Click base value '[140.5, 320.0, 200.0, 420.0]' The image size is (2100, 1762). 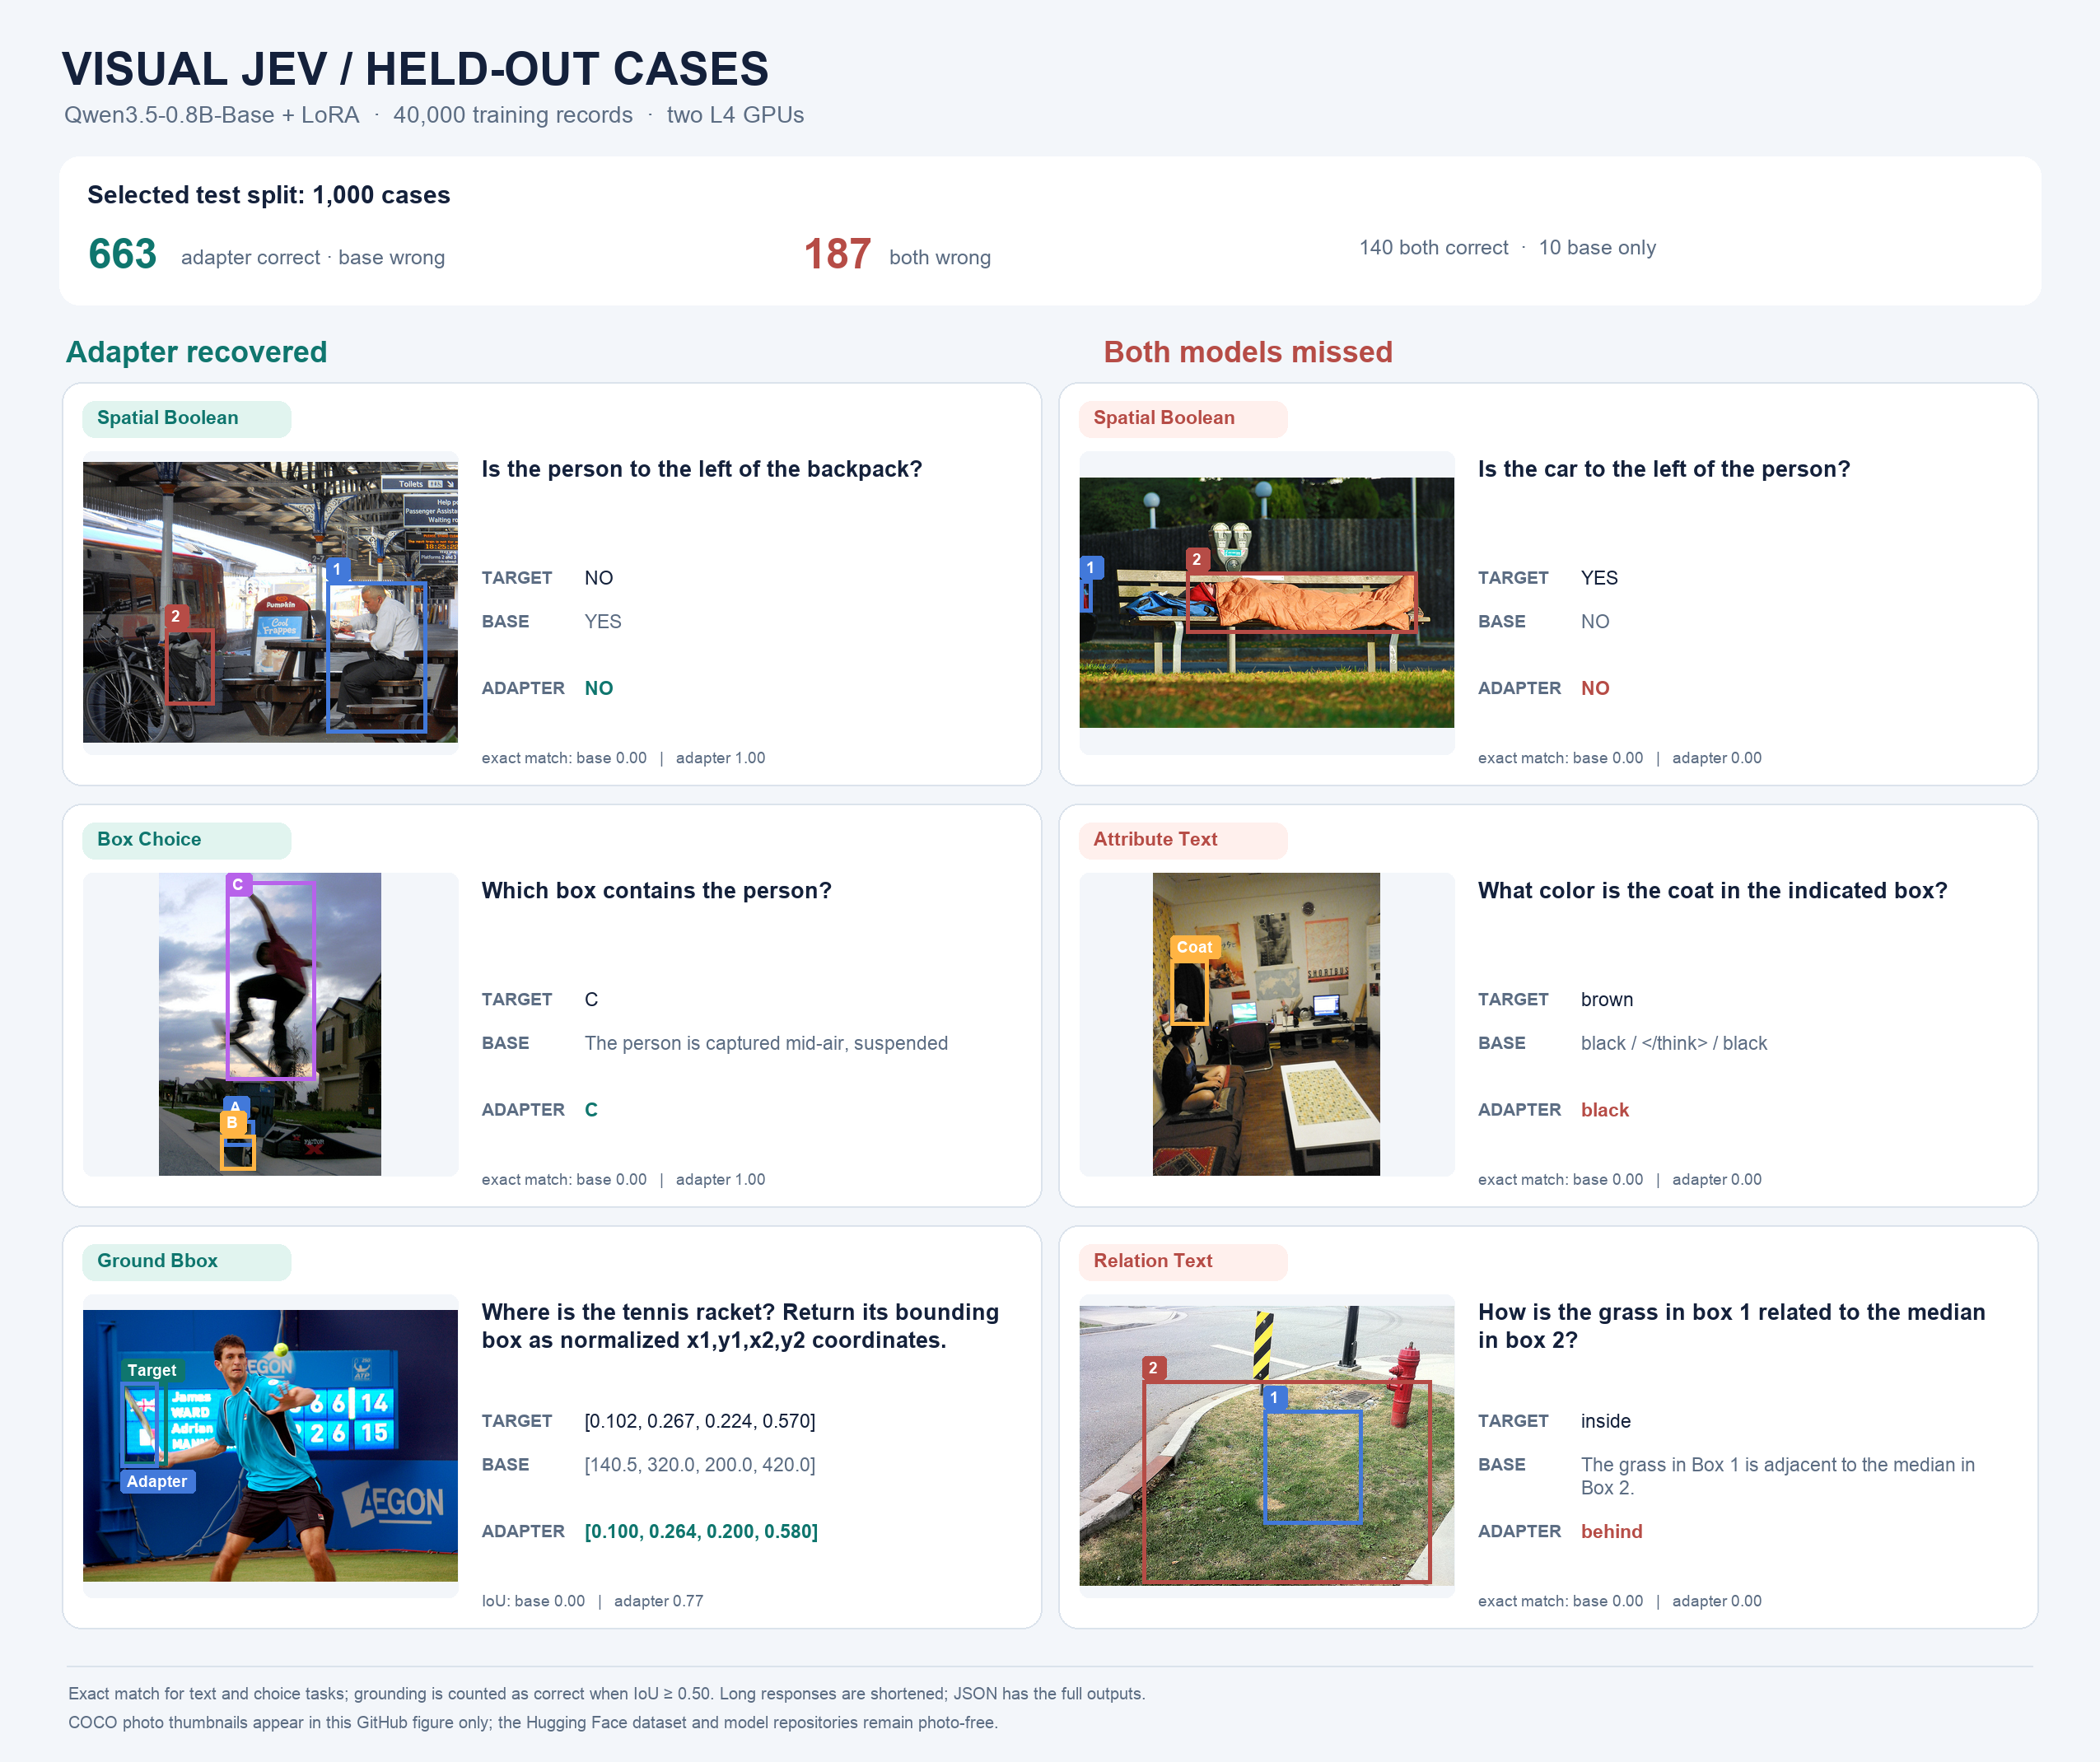(700, 1465)
